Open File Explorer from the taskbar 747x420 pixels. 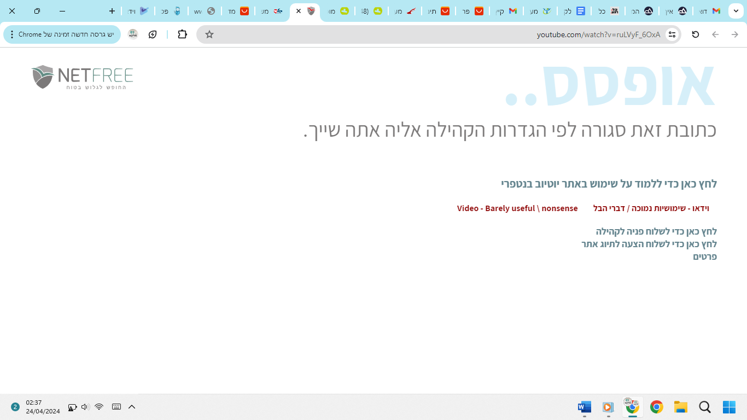(x=680, y=407)
